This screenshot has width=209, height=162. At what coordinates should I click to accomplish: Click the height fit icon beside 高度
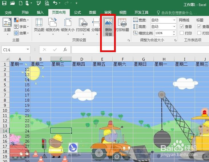[x=135, y=26]
